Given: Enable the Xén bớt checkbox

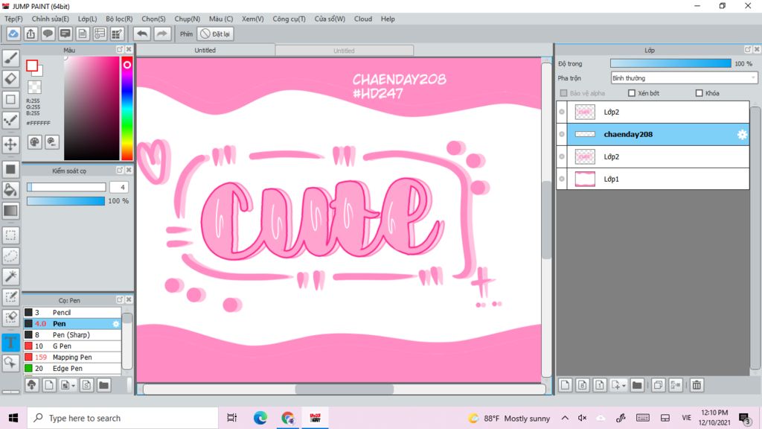Looking at the screenshot, I should 632,93.
